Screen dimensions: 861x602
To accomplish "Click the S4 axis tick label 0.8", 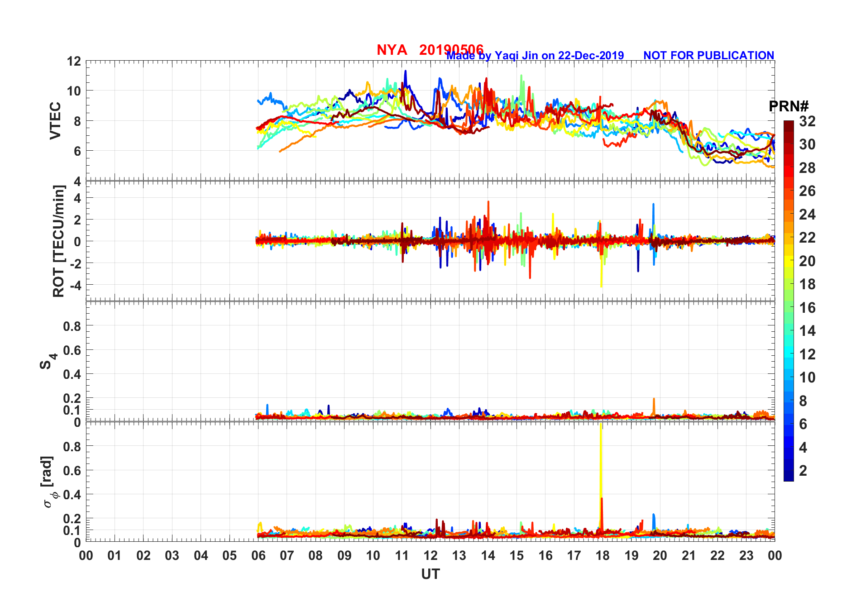I will click(72, 326).
